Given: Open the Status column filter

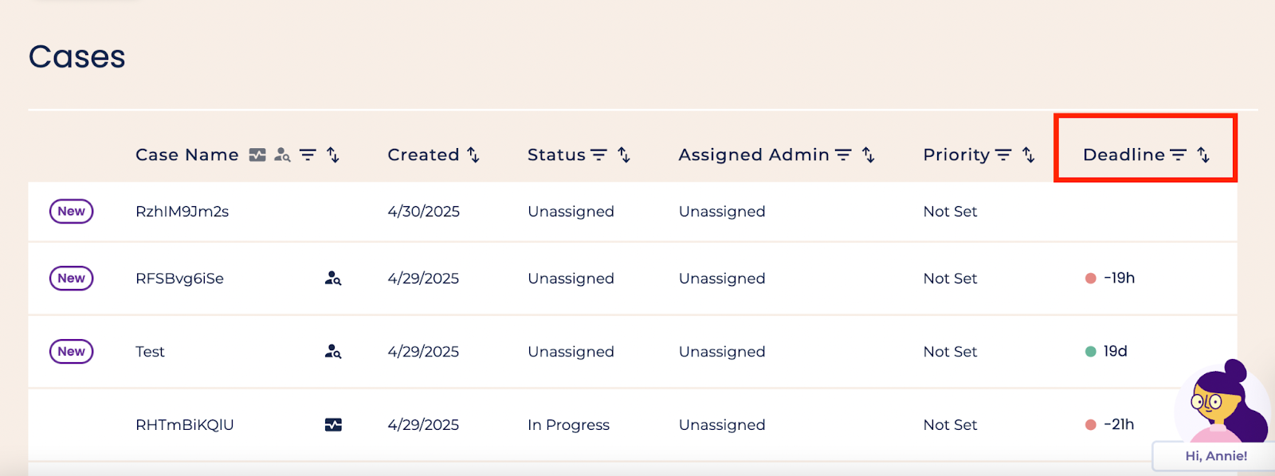Looking at the screenshot, I should pos(598,155).
